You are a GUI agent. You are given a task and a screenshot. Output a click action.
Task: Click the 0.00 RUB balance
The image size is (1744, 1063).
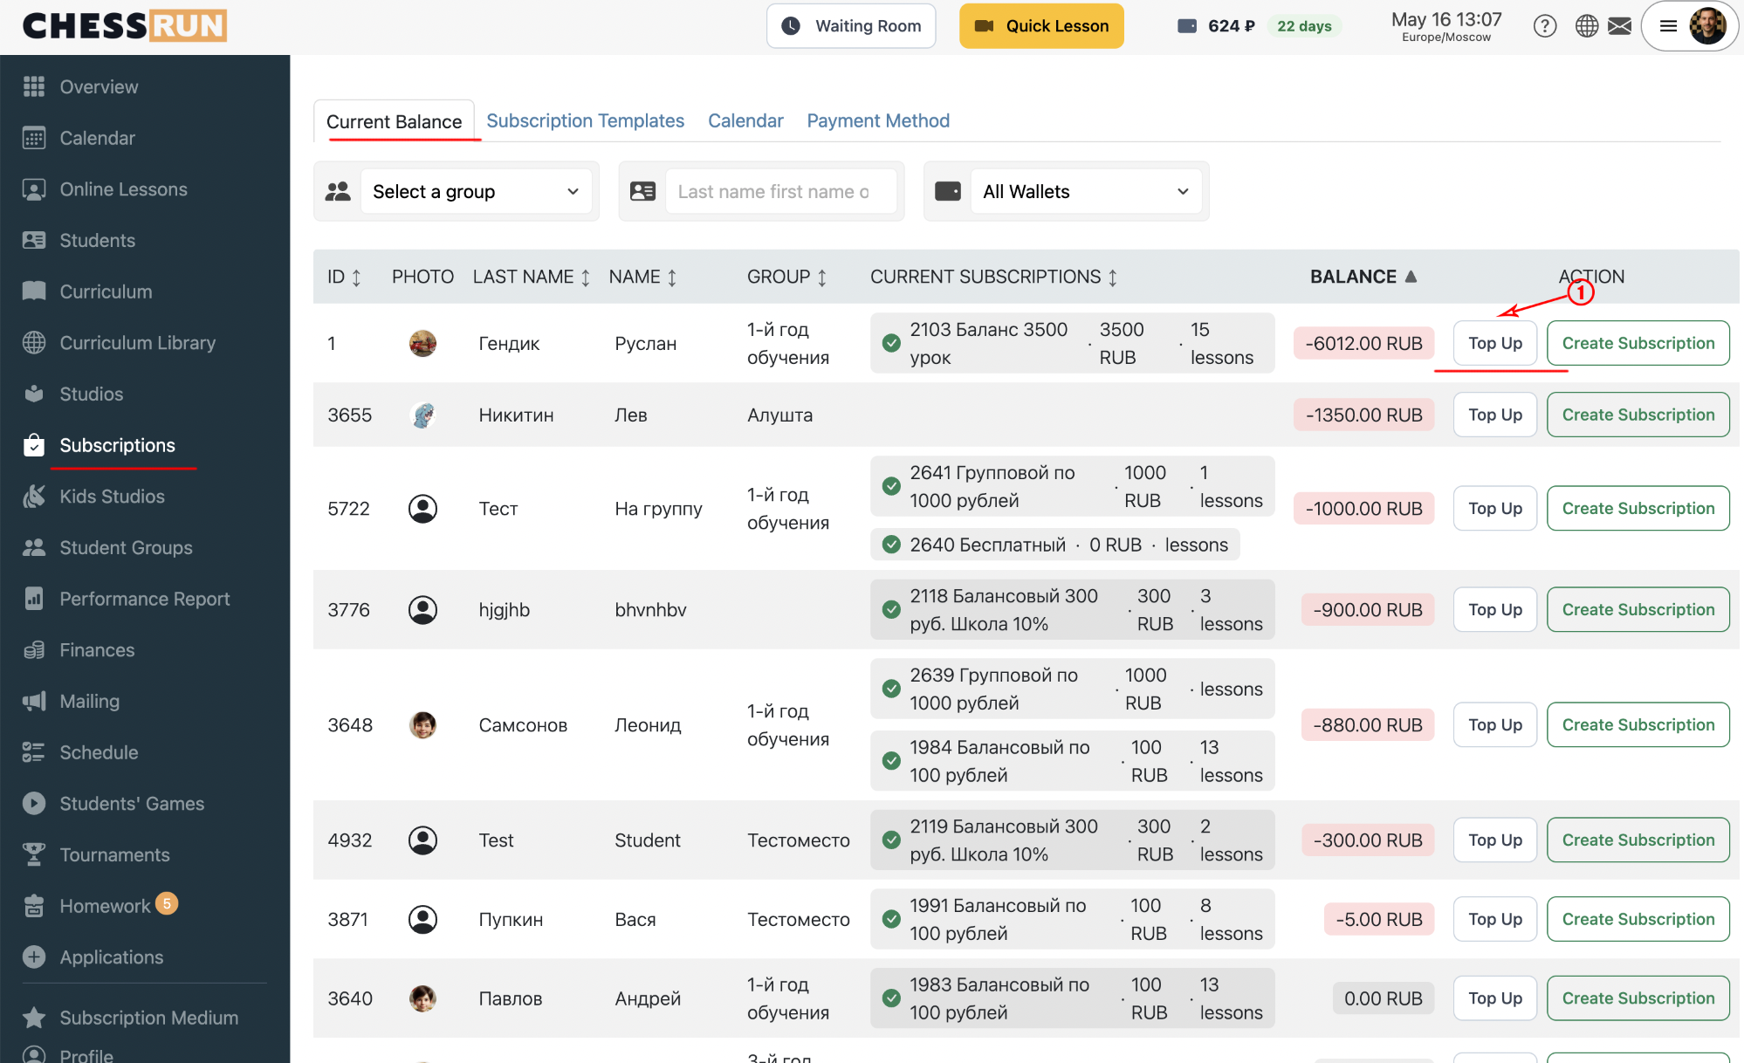click(1383, 998)
